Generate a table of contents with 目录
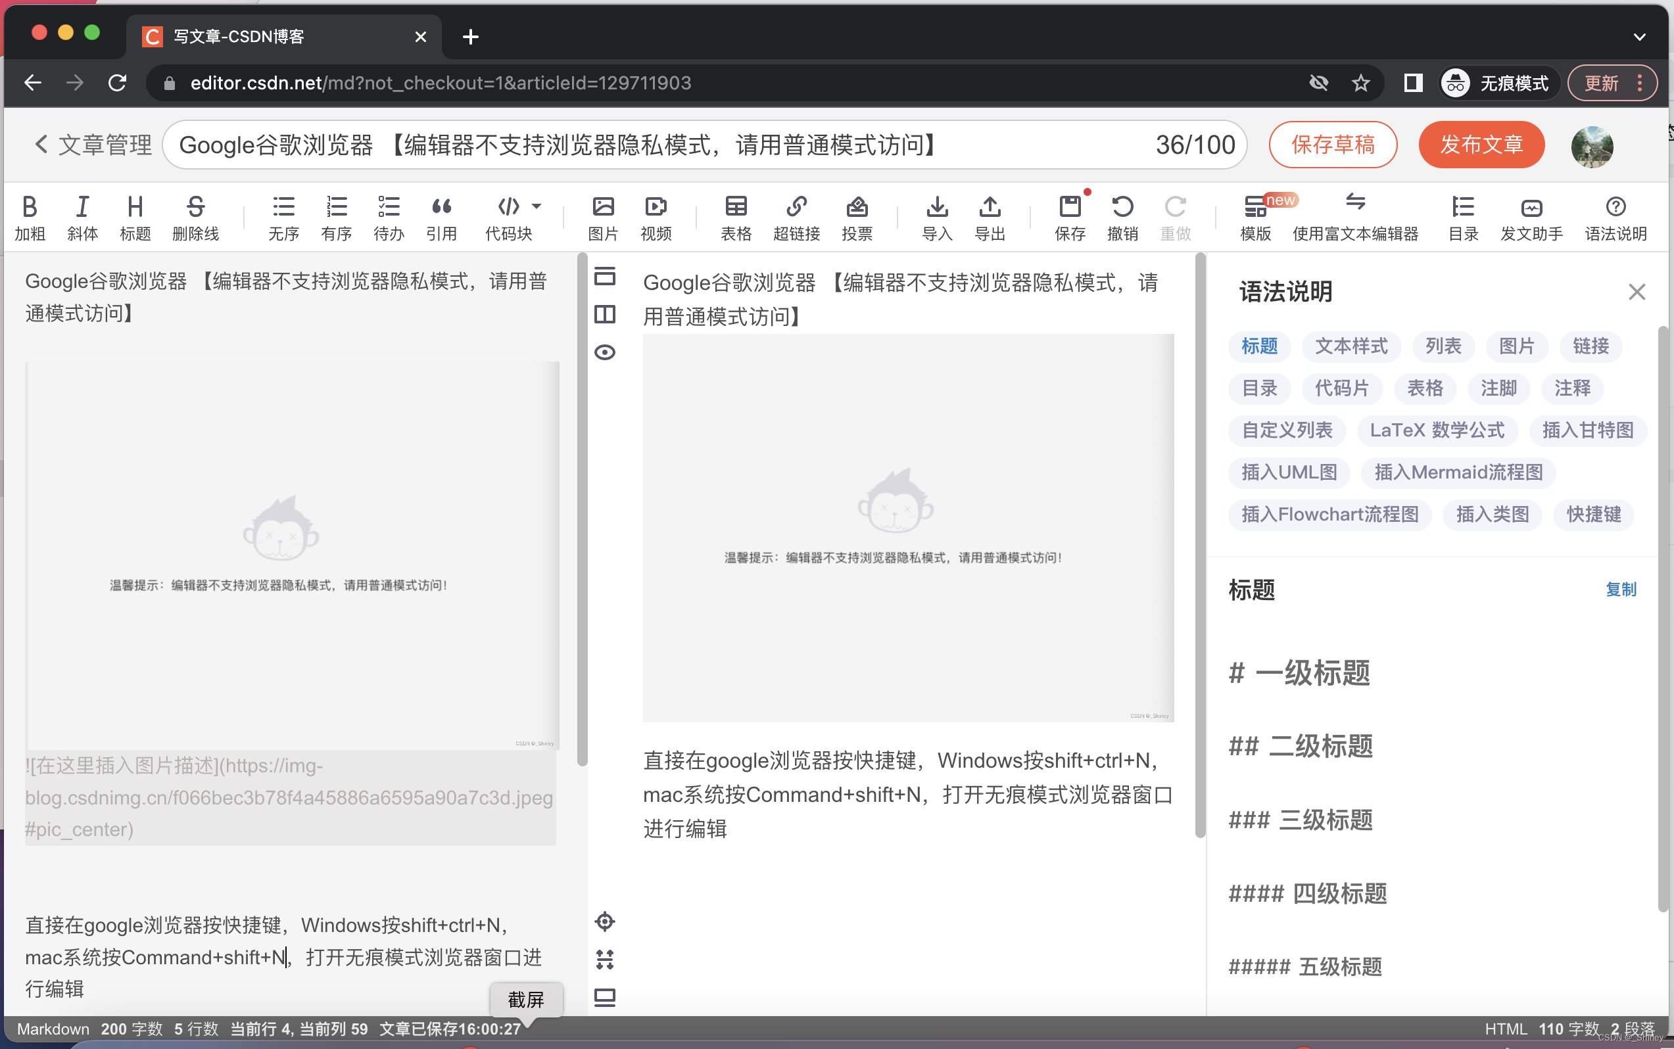Image resolution: width=1674 pixels, height=1049 pixels. coord(1464,216)
